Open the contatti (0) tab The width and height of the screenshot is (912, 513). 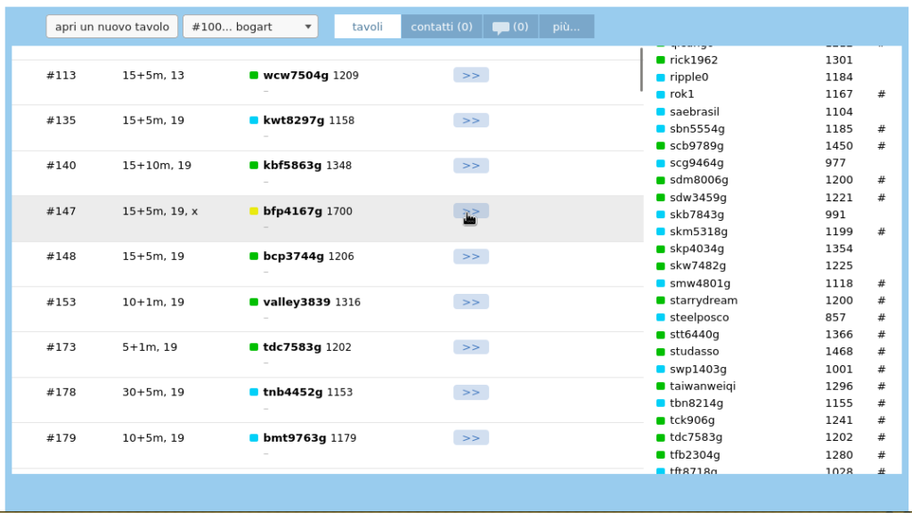[x=442, y=27]
